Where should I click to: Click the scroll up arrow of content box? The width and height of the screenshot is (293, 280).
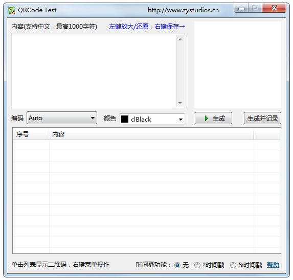pos(180,39)
